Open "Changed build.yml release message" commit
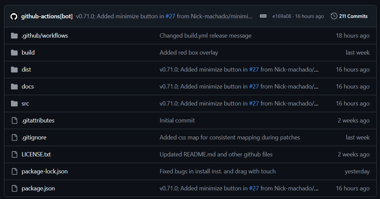380x199 pixels. coord(206,36)
